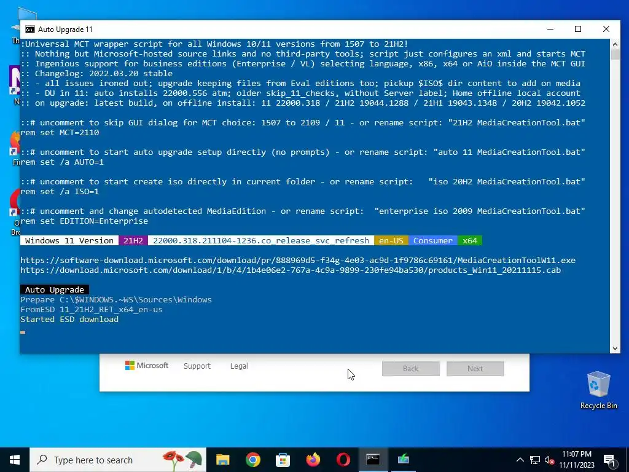Screen dimensions: 629x472
Task: Click the 'Prepare C:\$WINDOWS.~WS' line
Action: pos(116,300)
